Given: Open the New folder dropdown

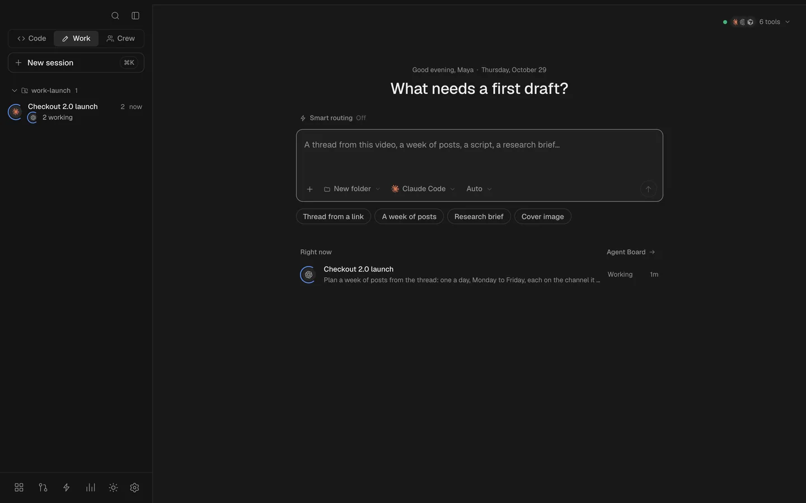Looking at the screenshot, I should coord(352,189).
